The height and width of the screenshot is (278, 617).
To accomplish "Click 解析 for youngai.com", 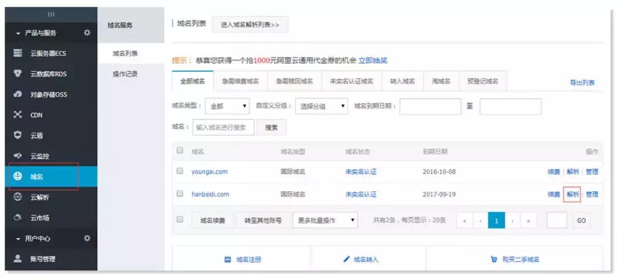I will [x=573, y=171].
